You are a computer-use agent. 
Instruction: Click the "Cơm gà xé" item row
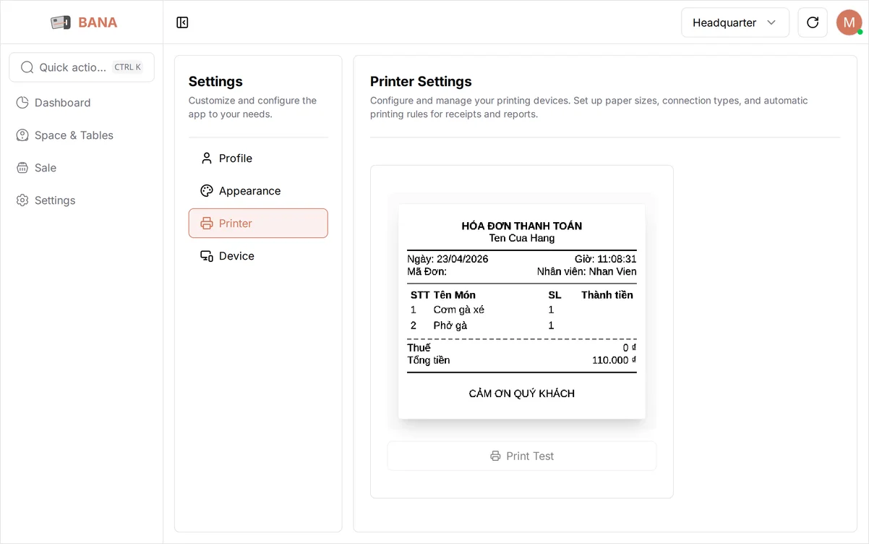click(522, 310)
